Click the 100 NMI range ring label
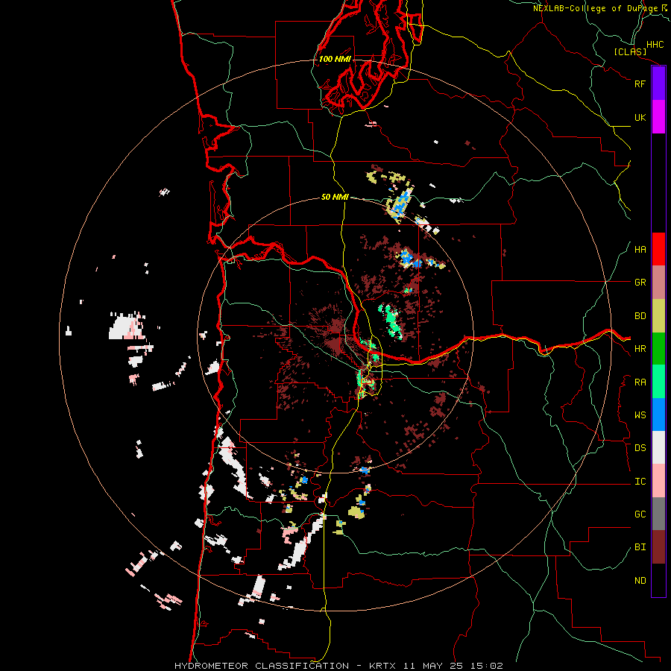The height and width of the screenshot is (671, 671). pos(335,59)
